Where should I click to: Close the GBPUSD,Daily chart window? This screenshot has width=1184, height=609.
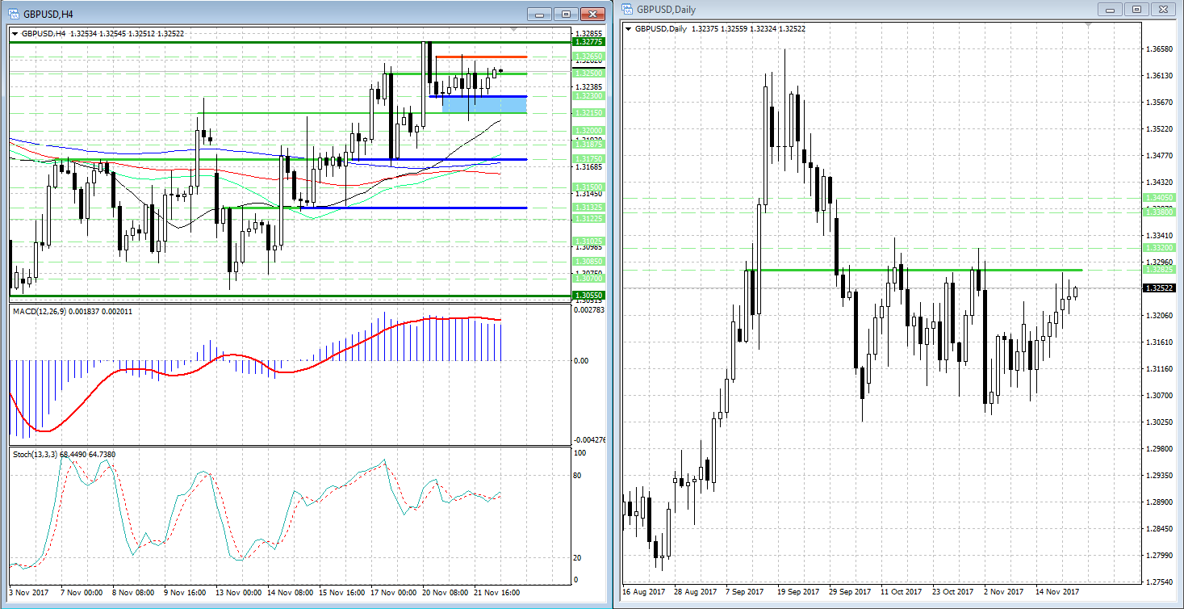1163,9
